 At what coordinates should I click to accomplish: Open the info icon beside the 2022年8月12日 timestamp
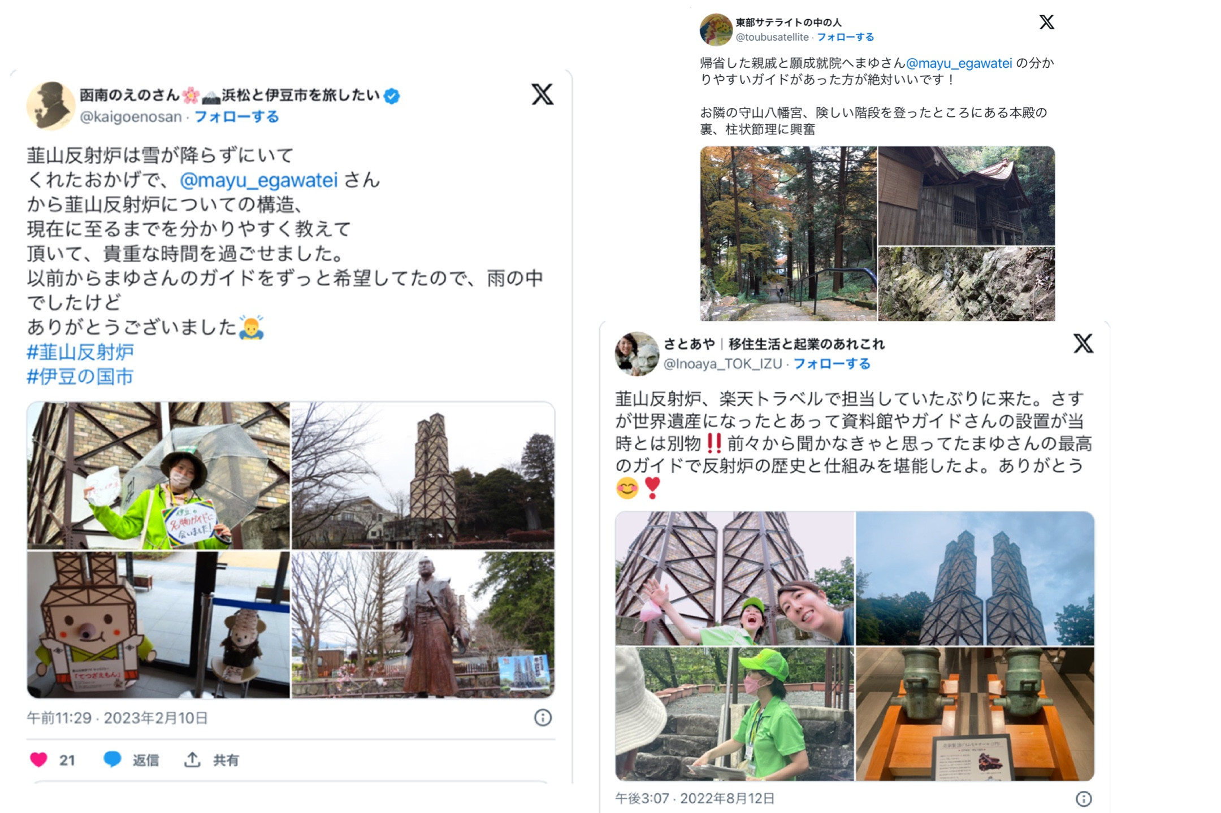[x=1083, y=798]
